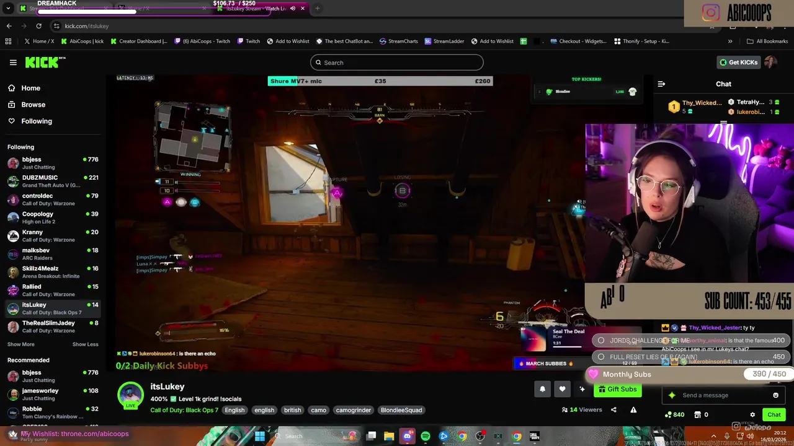Open Thonify - Setup bookmark
This screenshot has width=794, height=446.
pyautogui.click(x=641, y=42)
